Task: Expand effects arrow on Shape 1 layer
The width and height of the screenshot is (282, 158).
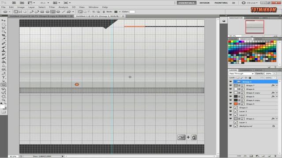Action: (x=277, y=119)
